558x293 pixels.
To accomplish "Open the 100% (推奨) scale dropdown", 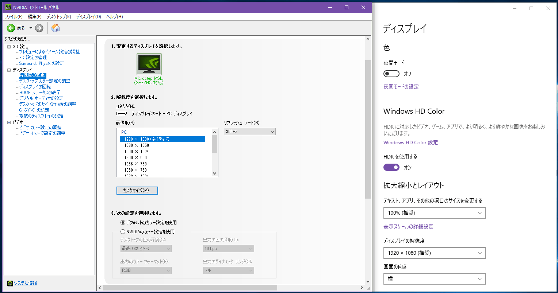I will tap(435, 213).
